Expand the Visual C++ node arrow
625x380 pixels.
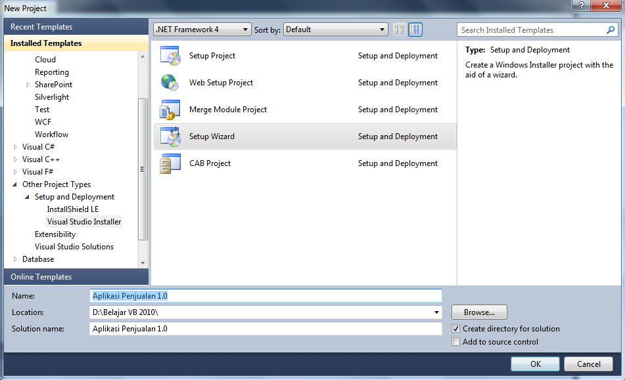(x=16, y=159)
